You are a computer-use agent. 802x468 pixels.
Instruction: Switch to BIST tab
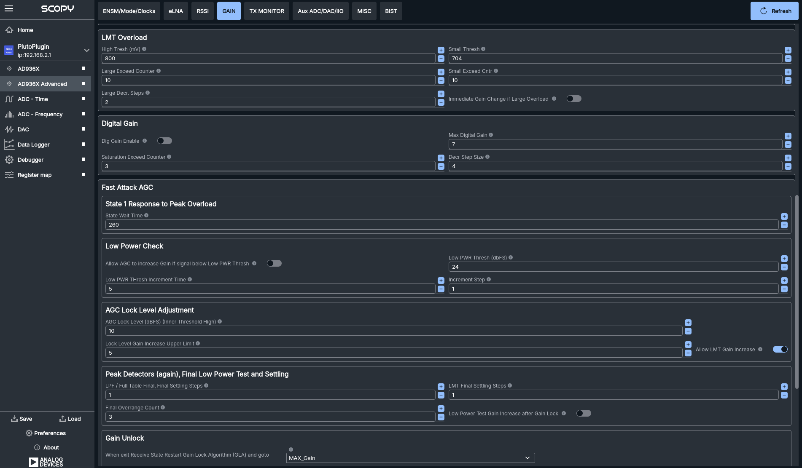coord(391,11)
